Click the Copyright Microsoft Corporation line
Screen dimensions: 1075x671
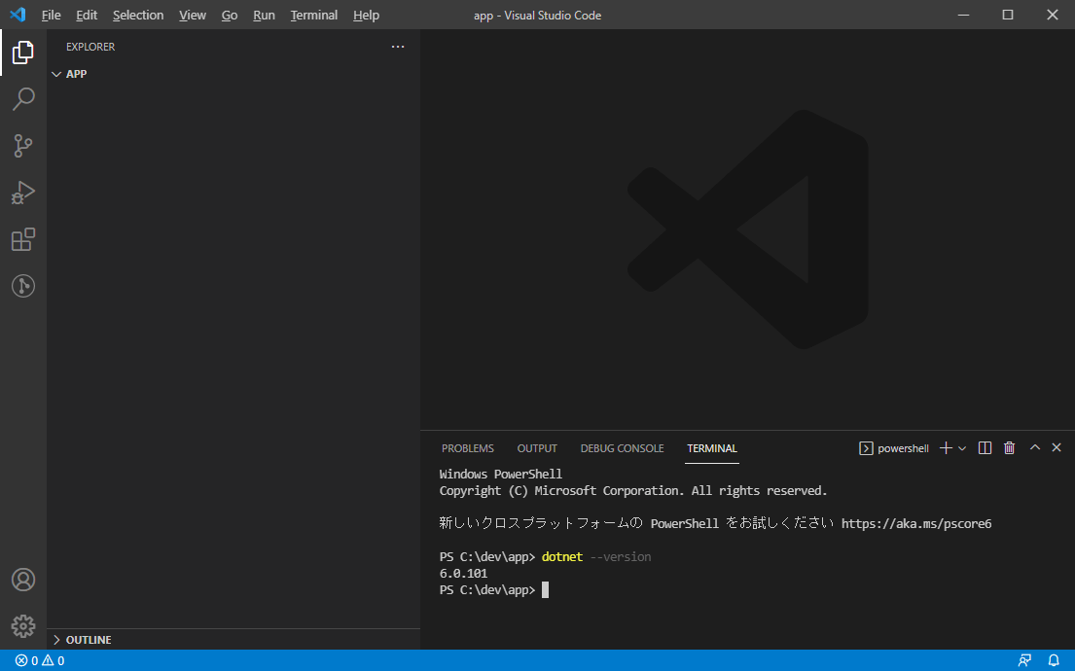pos(632,491)
